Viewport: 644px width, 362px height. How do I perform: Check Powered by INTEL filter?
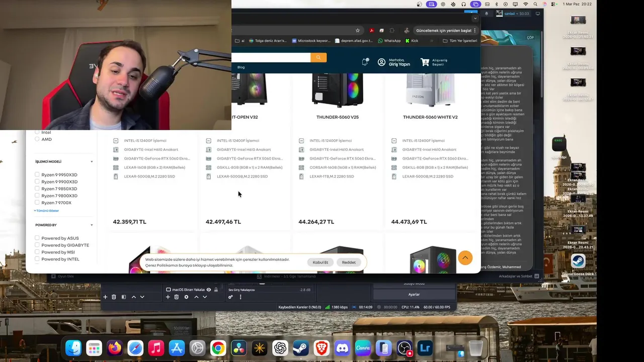point(37,259)
